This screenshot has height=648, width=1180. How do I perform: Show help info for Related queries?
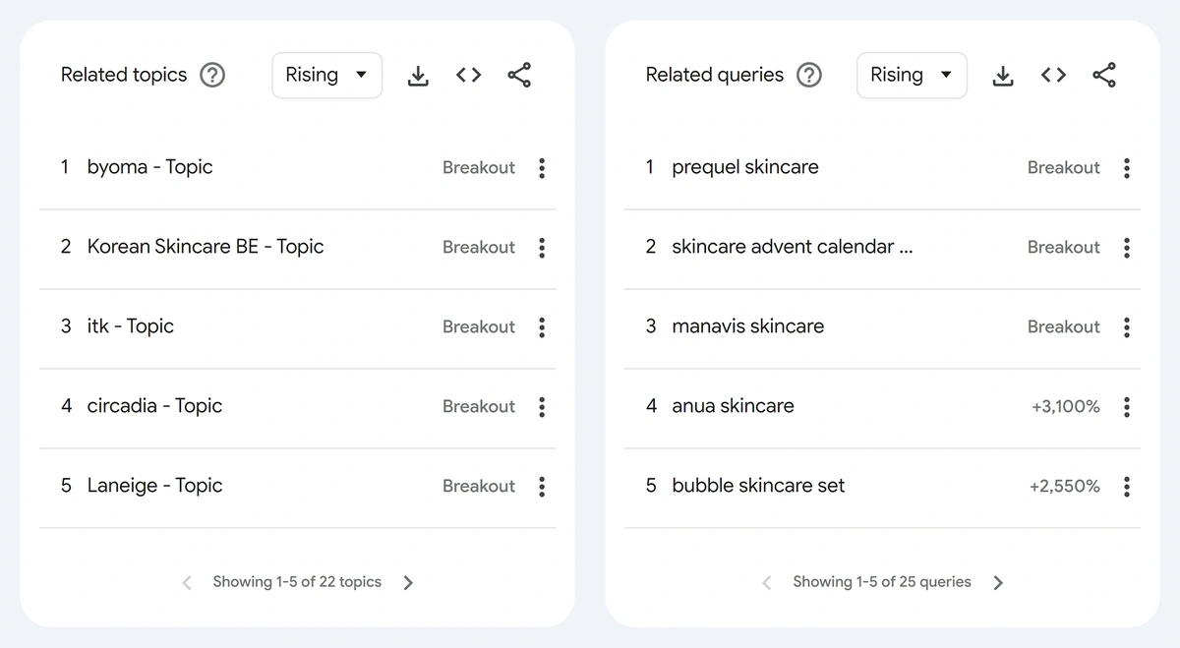[808, 76]
